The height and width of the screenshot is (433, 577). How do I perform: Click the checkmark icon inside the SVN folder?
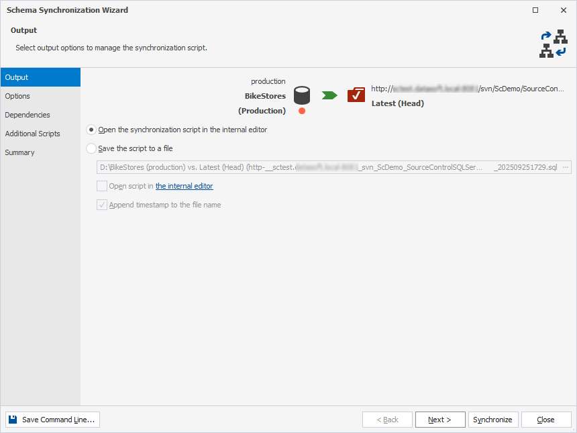(356, 95)
